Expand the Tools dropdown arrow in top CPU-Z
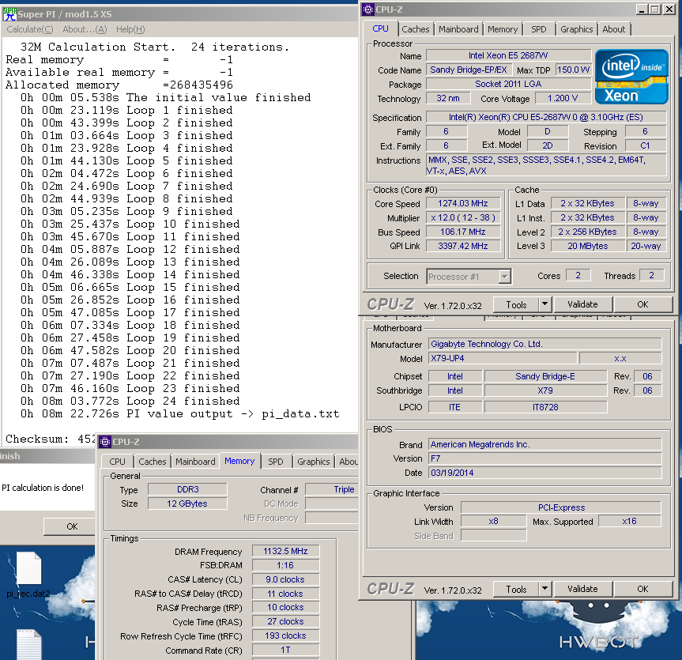The image size is (682, 660). click(545, 304)
